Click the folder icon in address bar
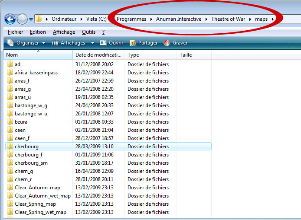301x220 pixels. (x=39, y=19)
